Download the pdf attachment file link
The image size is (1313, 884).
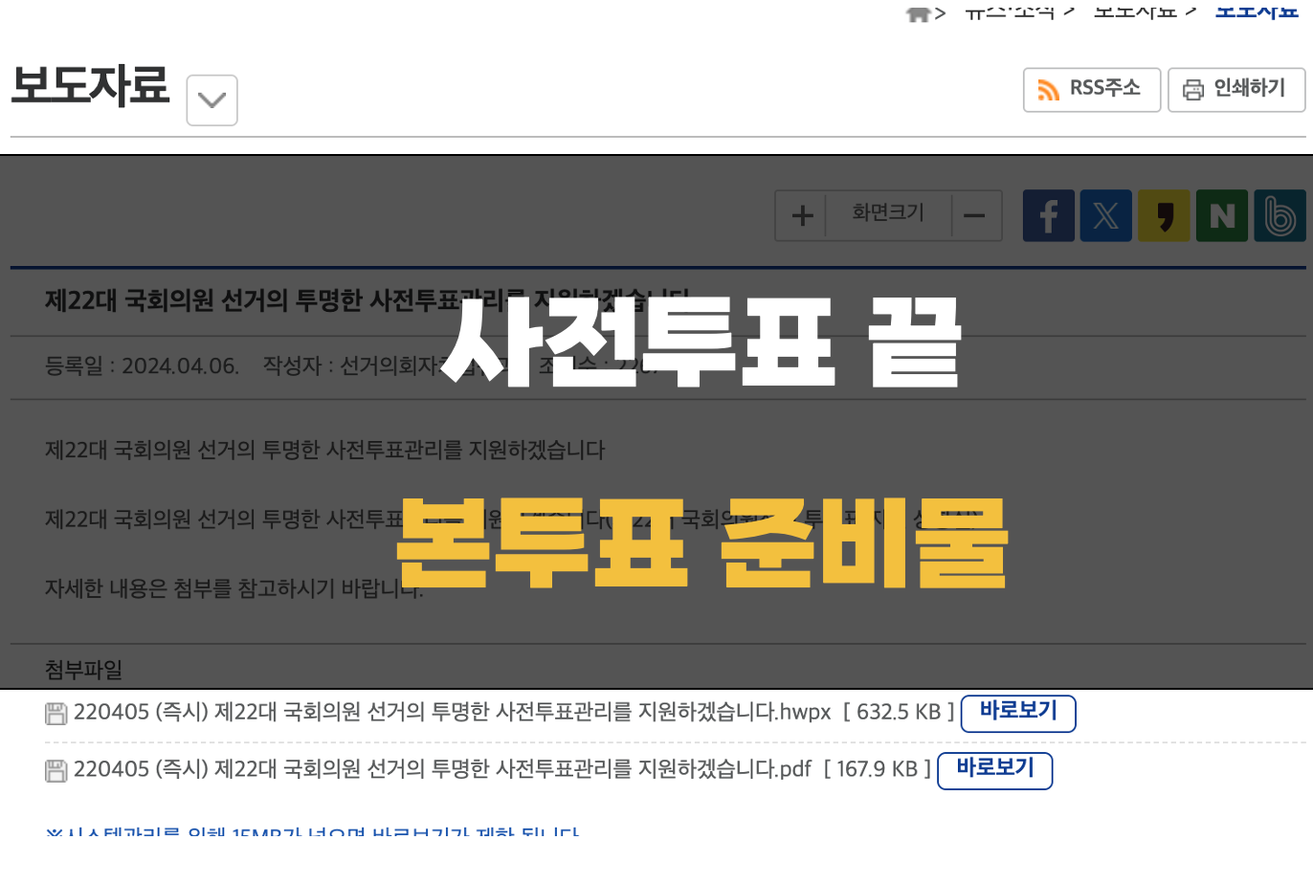tap(442, 770)
